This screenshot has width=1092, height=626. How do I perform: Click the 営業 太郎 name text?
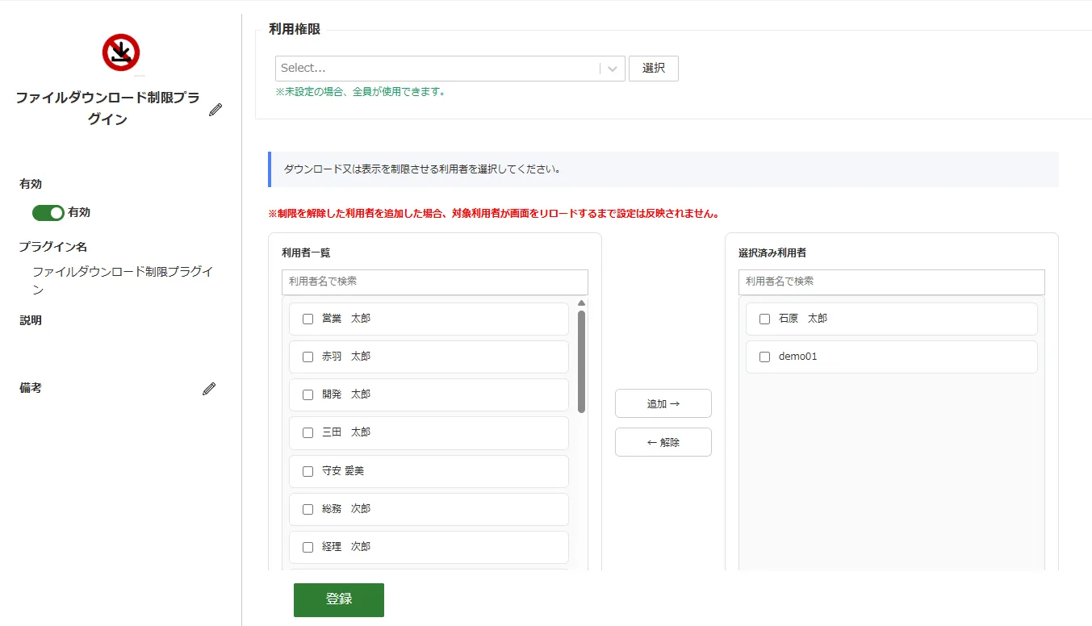346,319
